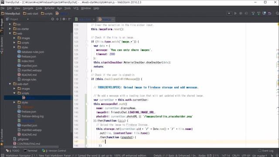Switch to the first editor tab
Viewport: 279px width, 157px height.
(x=85, y=19)
